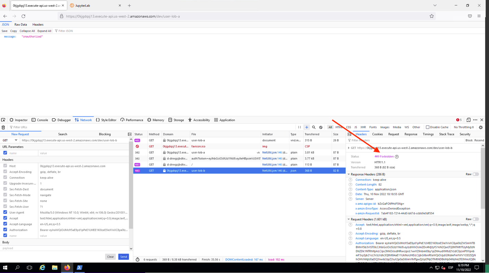Open the Cookies tab in request details

[378, 134]
